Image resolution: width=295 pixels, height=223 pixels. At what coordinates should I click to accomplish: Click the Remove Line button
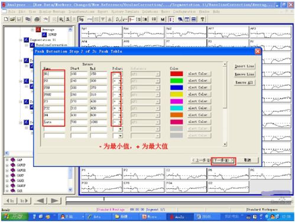coord(244,74)
